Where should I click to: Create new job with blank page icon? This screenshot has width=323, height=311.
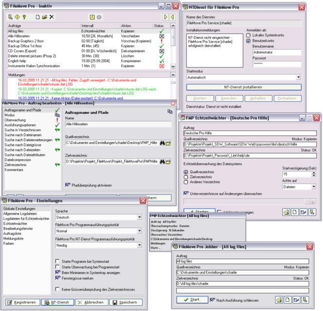click(37, 17)
